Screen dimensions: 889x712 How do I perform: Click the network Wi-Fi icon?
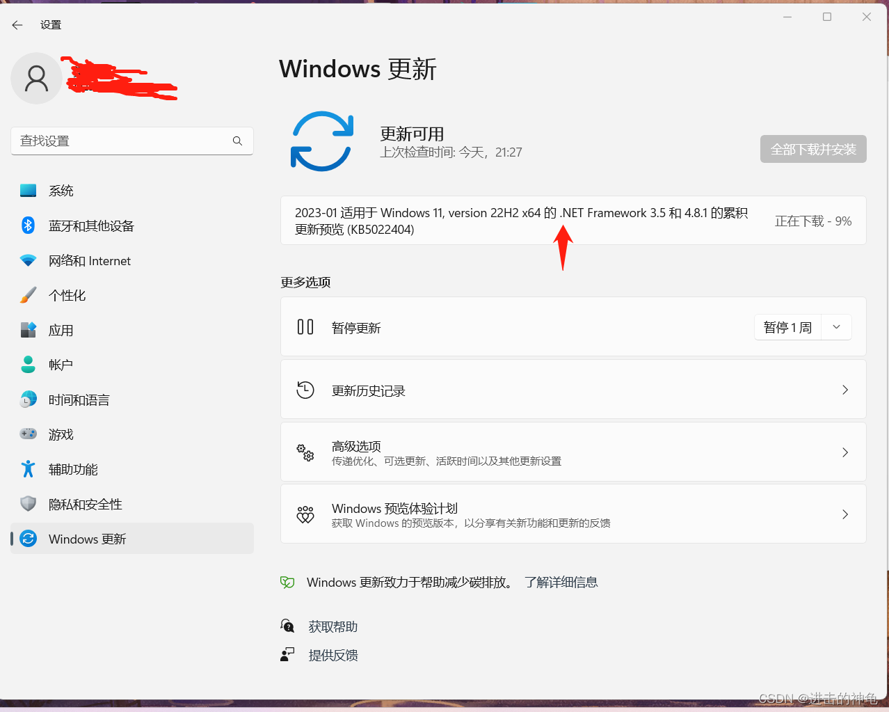click(28, 260)
